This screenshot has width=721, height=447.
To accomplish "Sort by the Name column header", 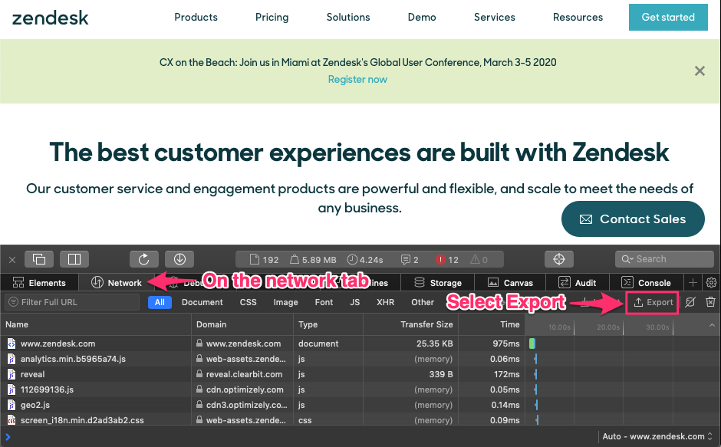I will (96, 324).
